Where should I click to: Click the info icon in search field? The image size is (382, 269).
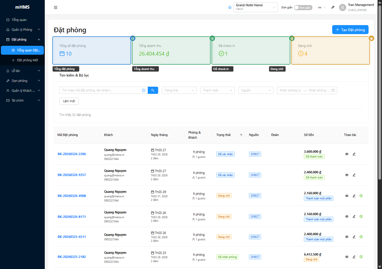point(144,90)
